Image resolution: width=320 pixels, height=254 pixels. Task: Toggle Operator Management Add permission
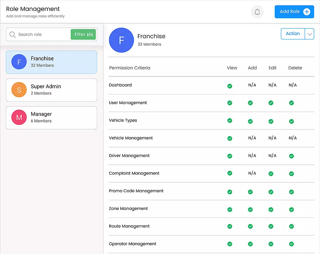point(251,244)
